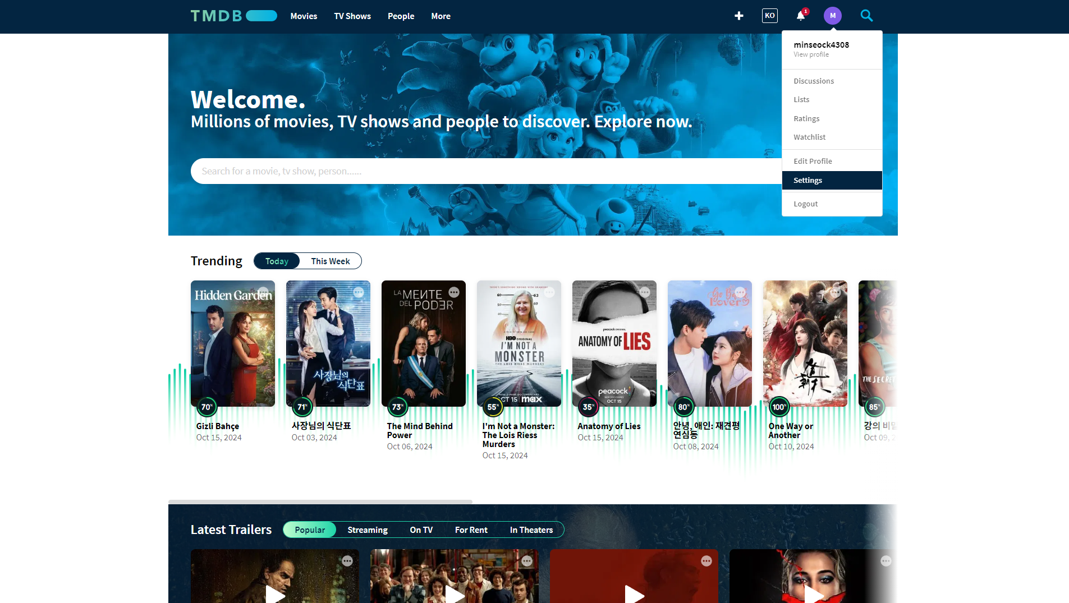Open the La Mente del Poder poster
Viewport: 1069px width, 603px height.
424,343
